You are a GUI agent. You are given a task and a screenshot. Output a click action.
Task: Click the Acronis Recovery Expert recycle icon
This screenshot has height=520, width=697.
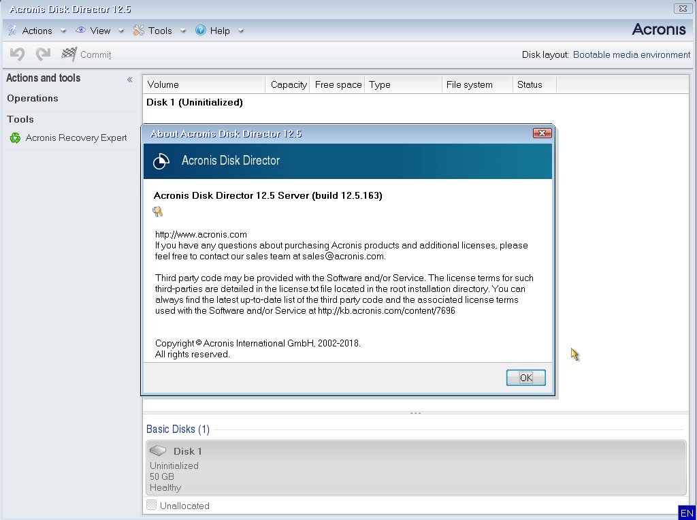click(x=15, y=137)
